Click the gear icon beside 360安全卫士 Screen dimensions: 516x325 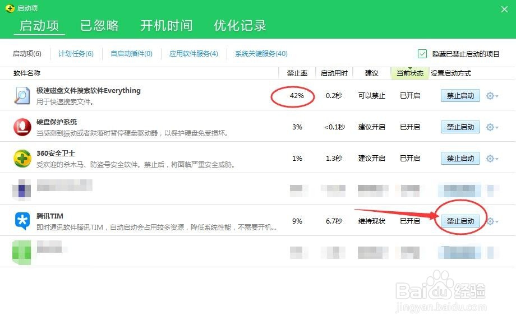[x=489, y=158]
